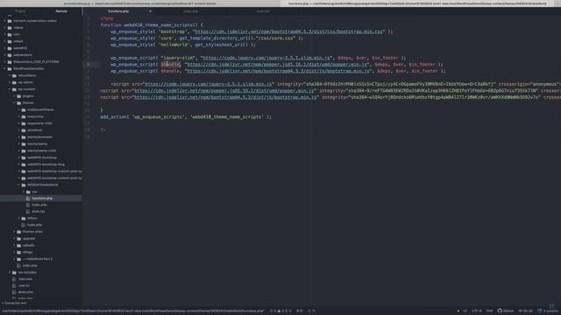
Task: Click the storefront folder icon
Action: point(24,130)
